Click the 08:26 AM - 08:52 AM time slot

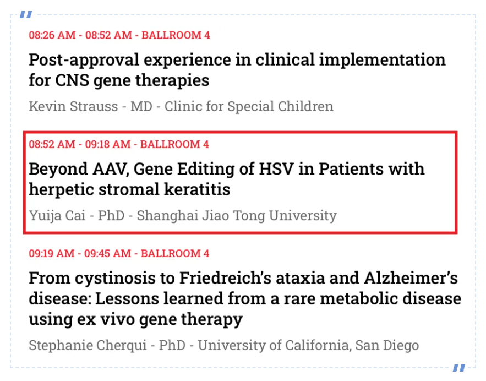pos(80,35)
